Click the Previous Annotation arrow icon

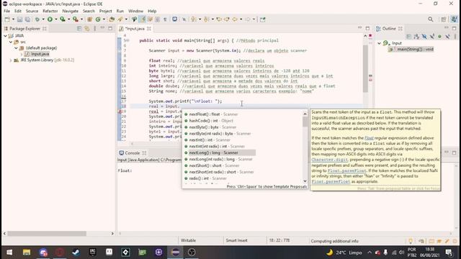point(207,19)
